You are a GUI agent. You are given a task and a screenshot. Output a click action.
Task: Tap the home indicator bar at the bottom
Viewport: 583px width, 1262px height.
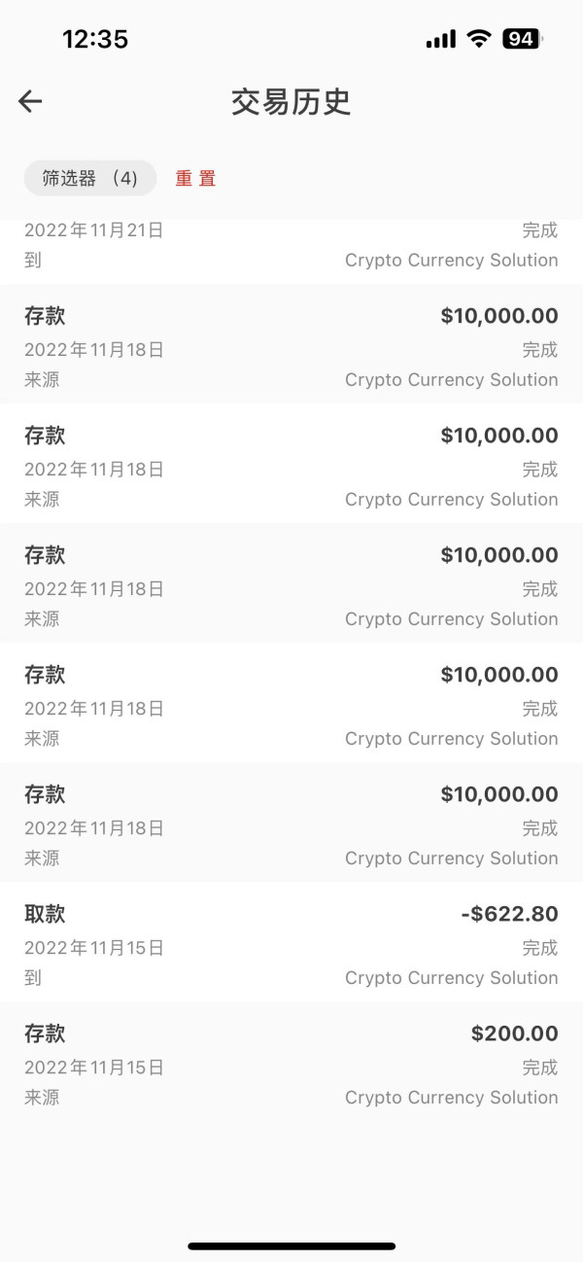[x=291, y=1245]
